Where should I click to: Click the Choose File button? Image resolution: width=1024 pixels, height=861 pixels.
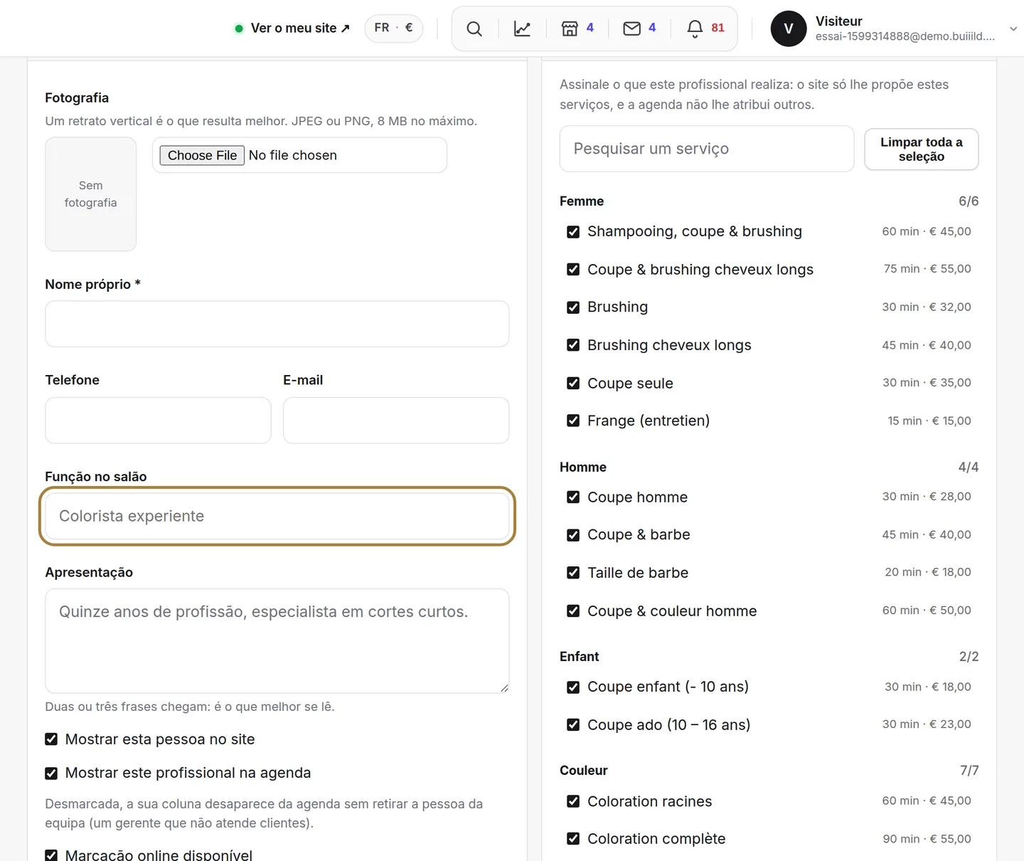(202, 155)
